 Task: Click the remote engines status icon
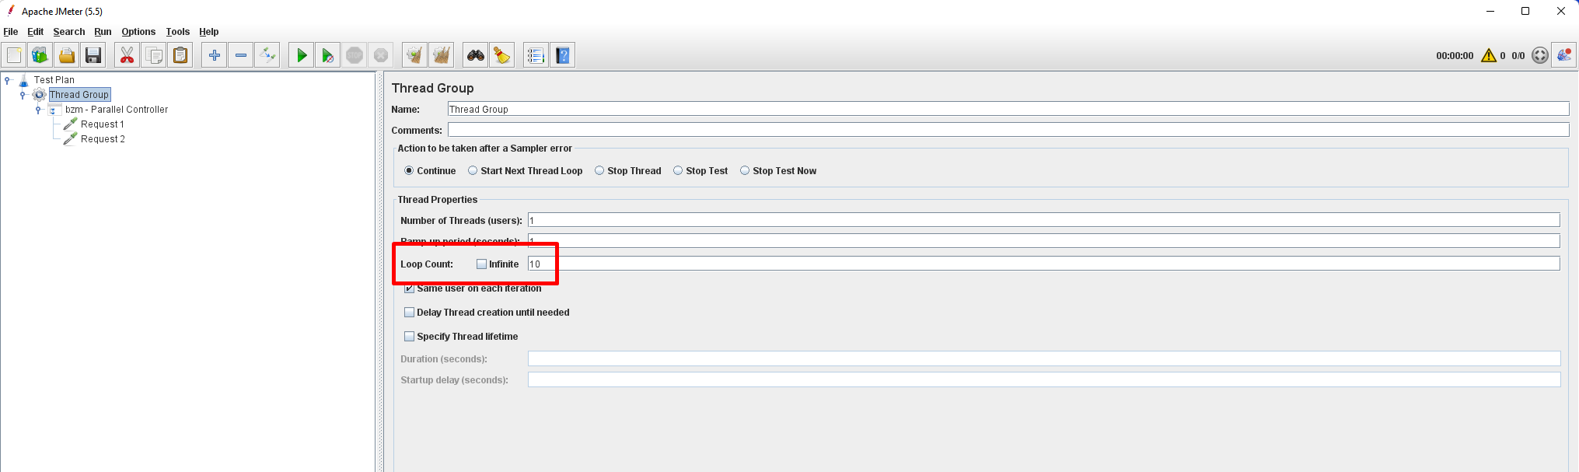pyautogui.click(x=1540, y=55)
